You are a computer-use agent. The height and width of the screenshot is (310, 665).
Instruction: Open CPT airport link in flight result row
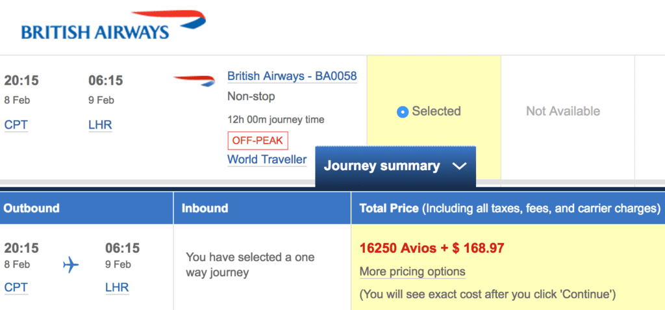coord(16,125)
